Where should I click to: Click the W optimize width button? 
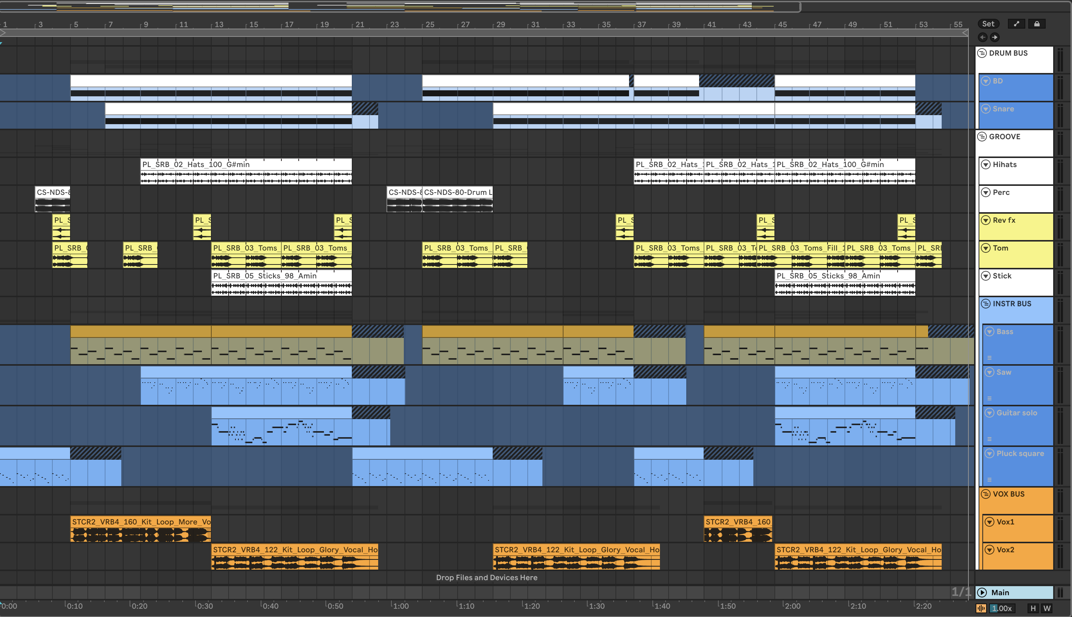point(1047,608)
